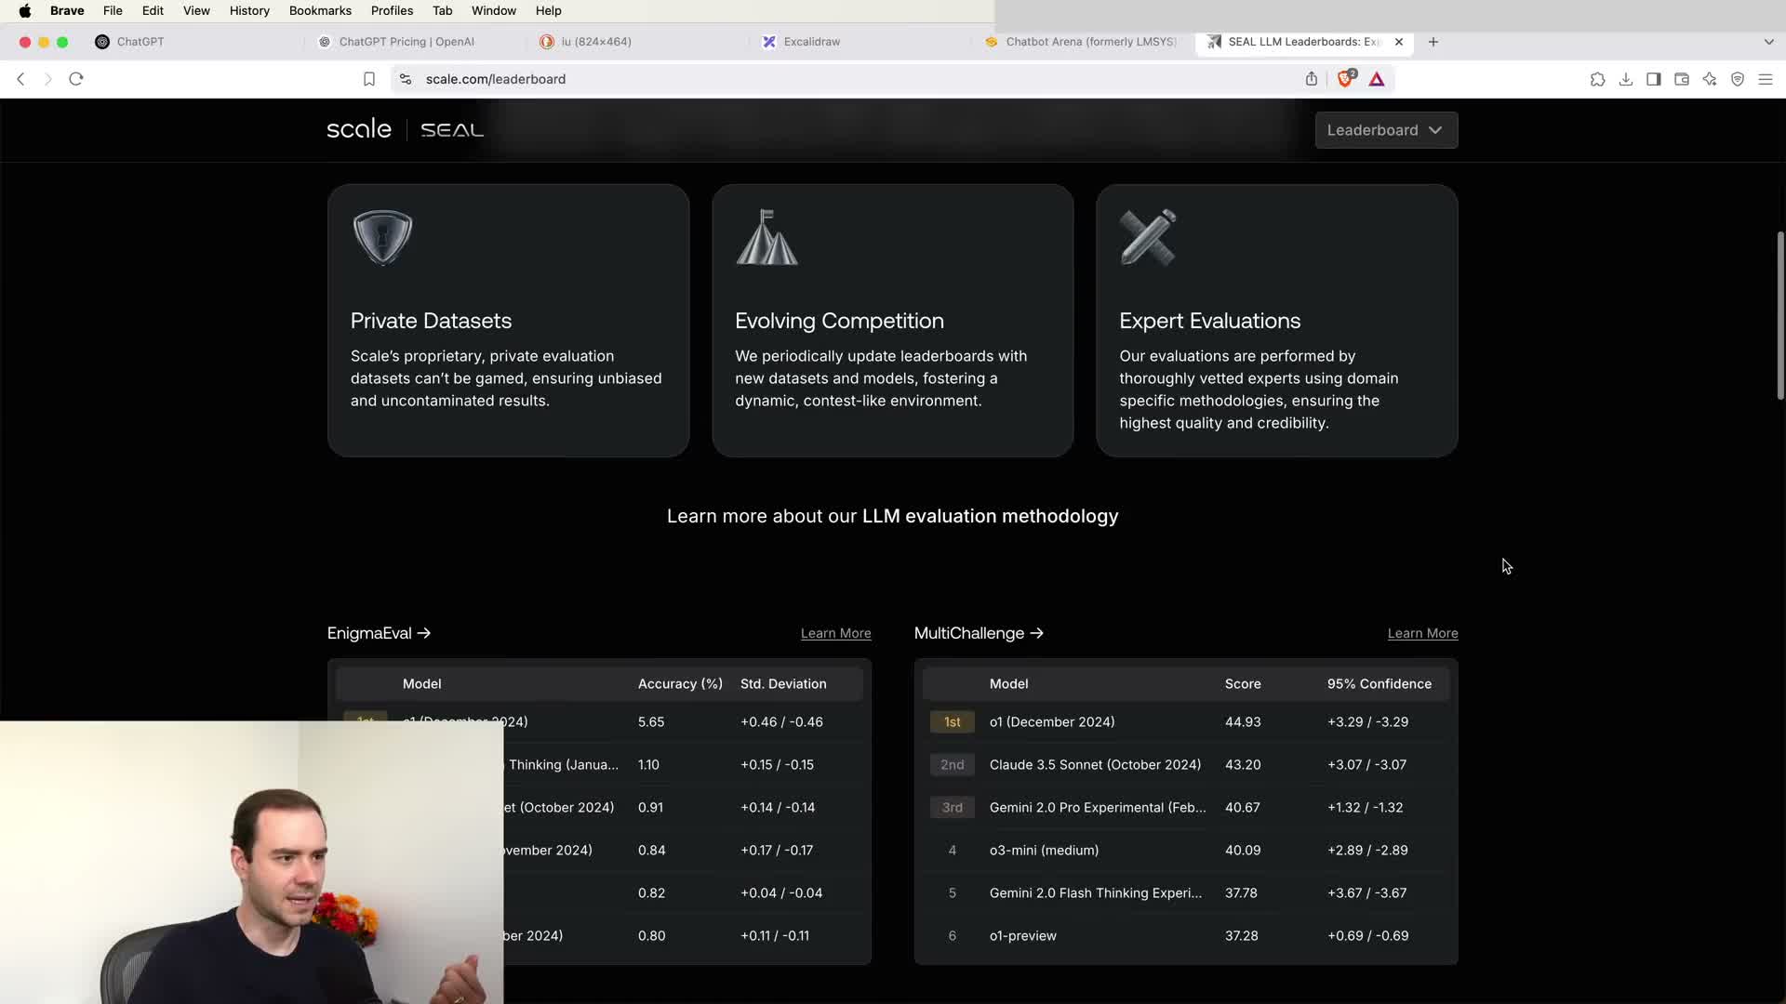The width and height of the screenshot is (1786, 1004).
Task: Reload the current page
Action: tap(76, 79)
